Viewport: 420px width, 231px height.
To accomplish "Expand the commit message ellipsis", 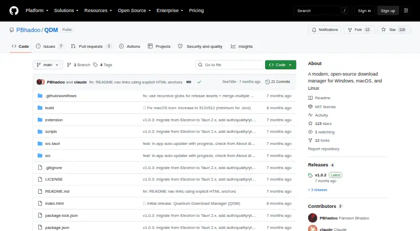I will [x=188, y=82].
